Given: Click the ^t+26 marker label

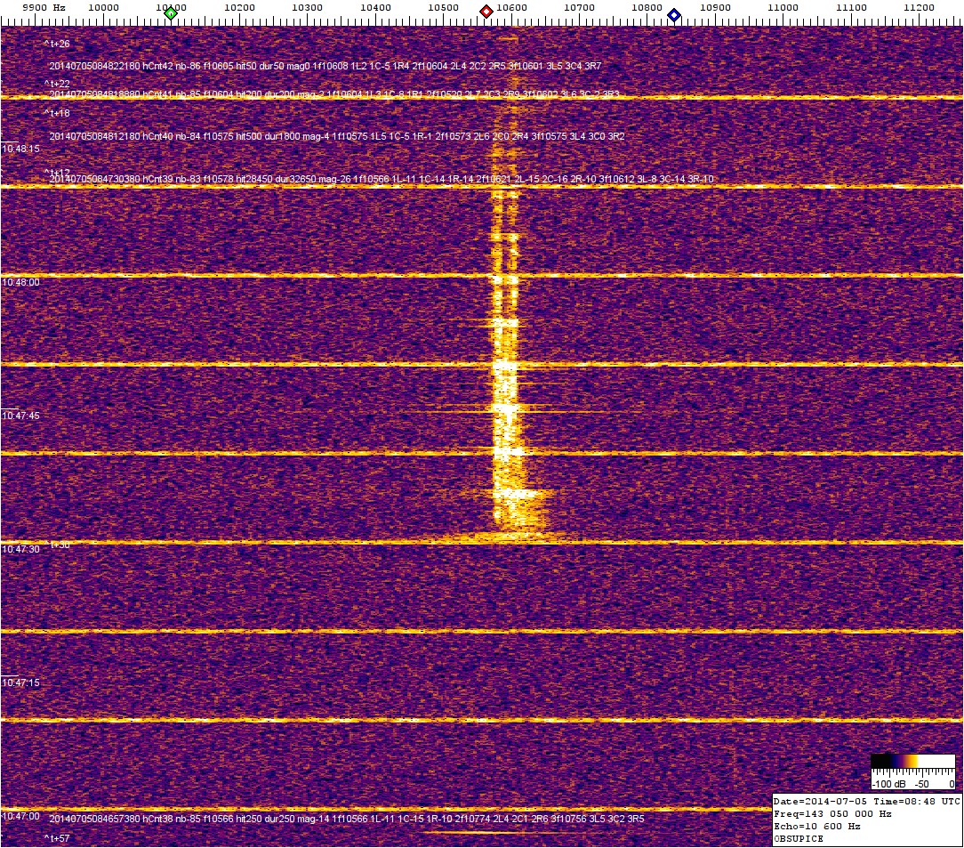Looking at the screenshot, I should pos(57,43).
